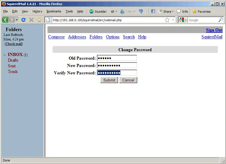Screen dimensions: 226x164
Task: Open the Options link
Action: click(x=113, y=37)
